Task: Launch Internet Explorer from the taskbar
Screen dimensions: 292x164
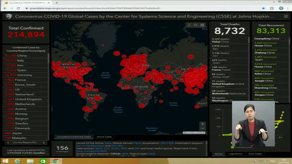Action: (x=17, y=161)
